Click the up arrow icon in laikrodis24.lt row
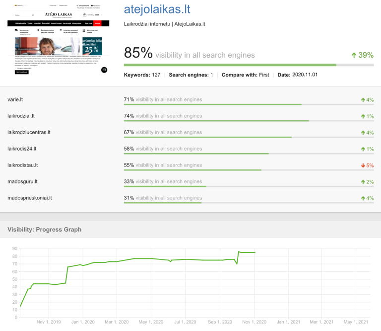 point(363,149)
